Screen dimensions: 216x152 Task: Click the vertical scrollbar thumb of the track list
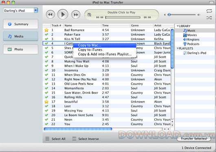coord(172,49)
